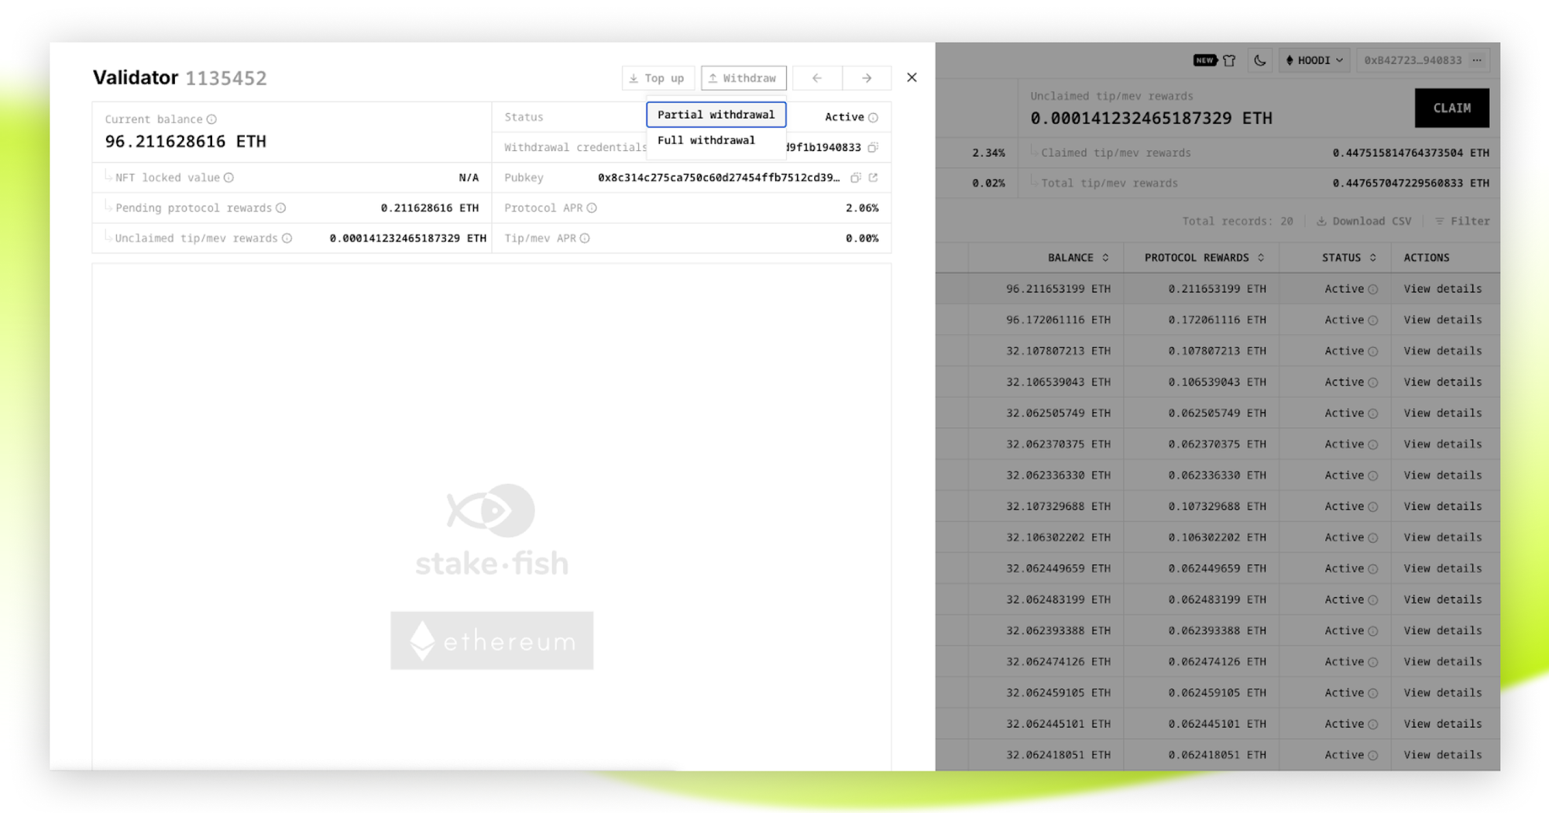Click Active info icon in 32.107329688 ETH row
The height and width of the screenshot is (813, 1549).
coord(1373,507)
